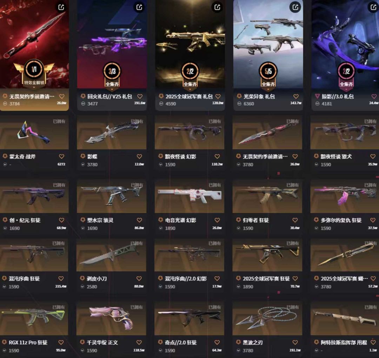The image size is (379, 358).
Task: Click the 归零者 狂徒 item name
Action: pyautogui.click(x=256, y=220)
